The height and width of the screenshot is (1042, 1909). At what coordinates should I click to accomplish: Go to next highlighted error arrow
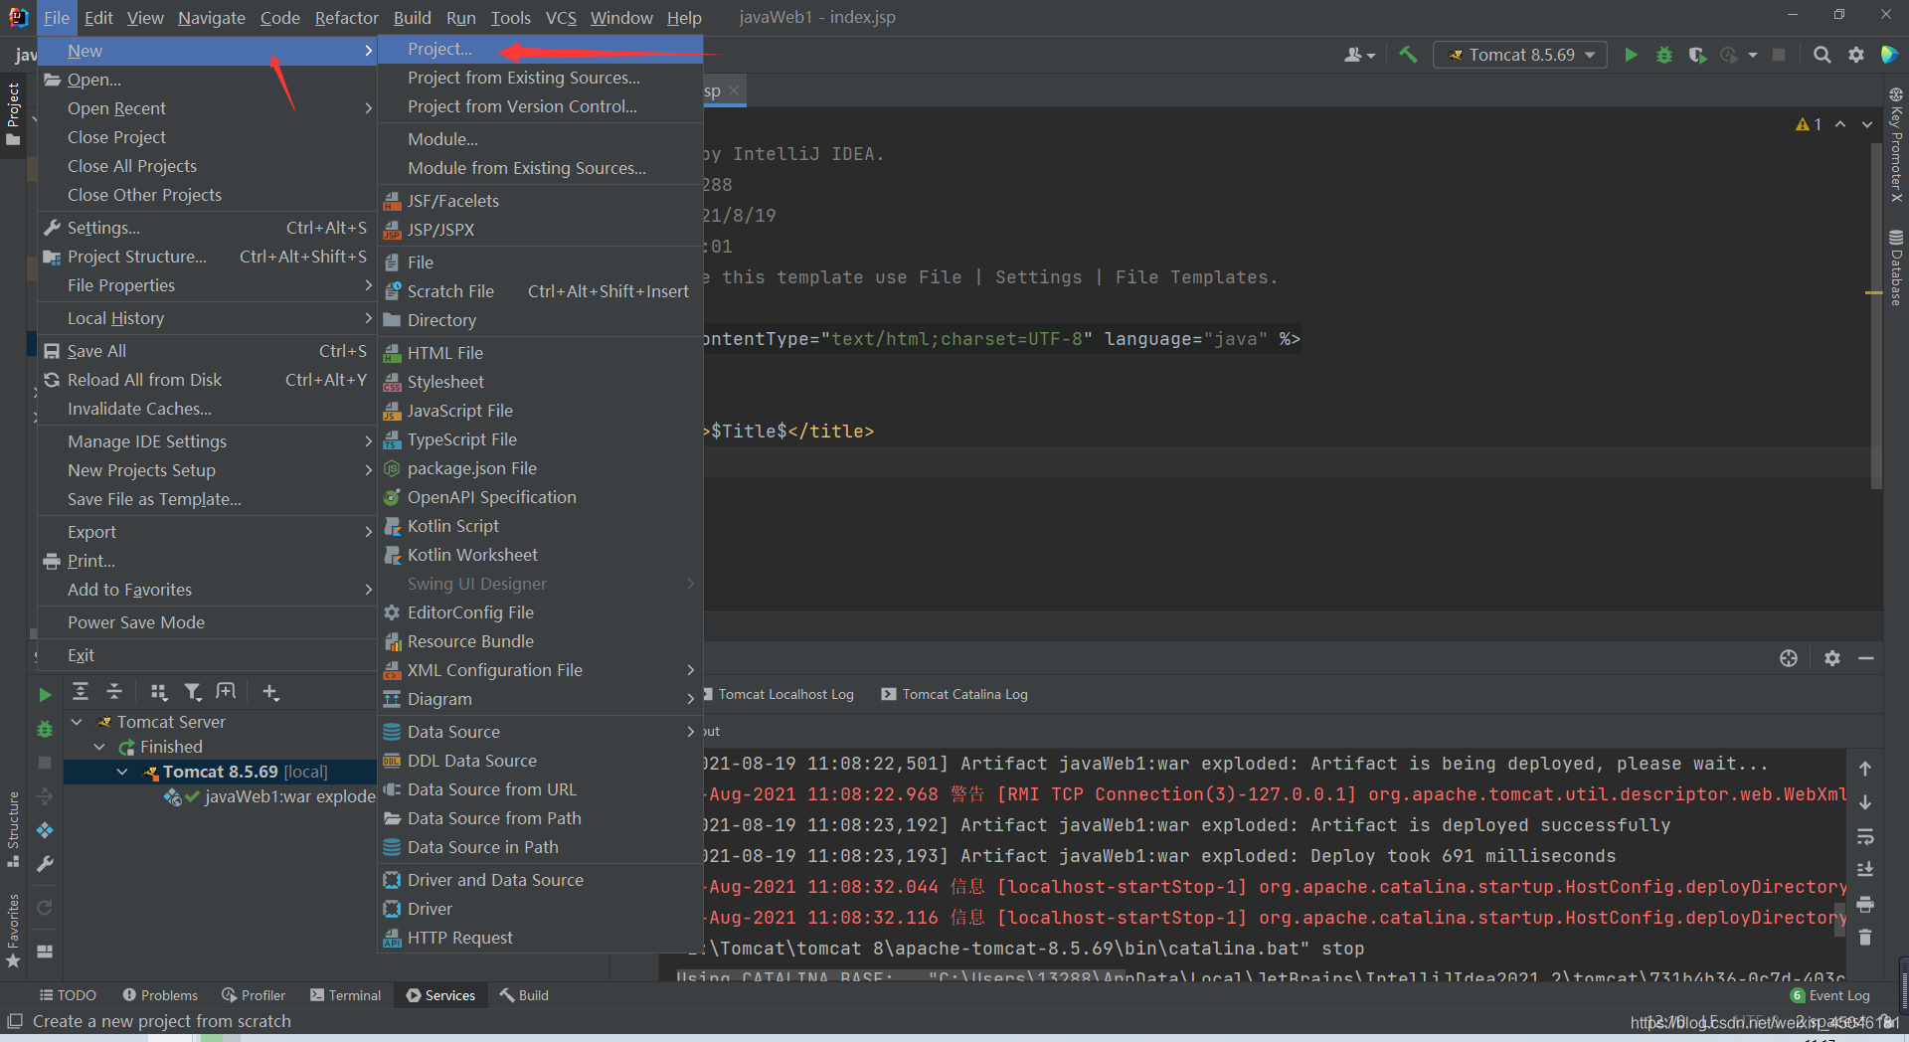point(1866,124)
